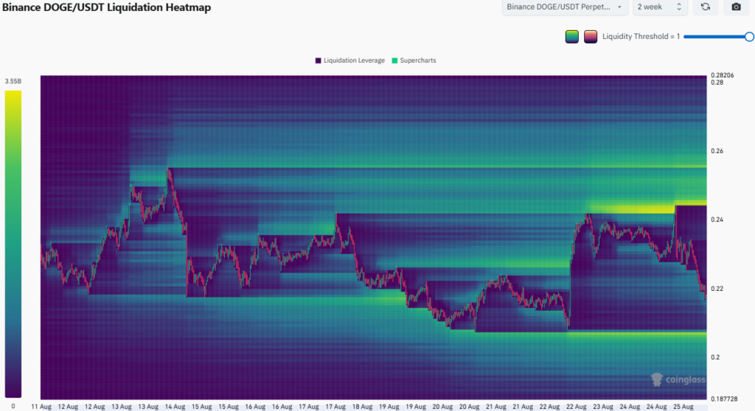The height and width of the screenshot is (411, 755).
Task: Click the up-down arrows beside 2 week
Action: click(679, 7)
